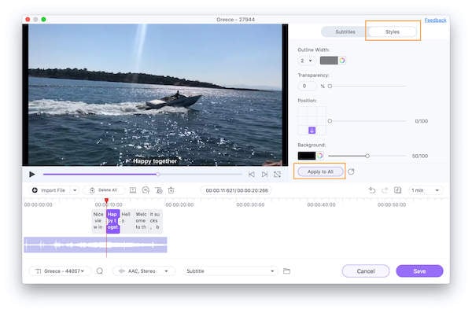The image size is (472, 313).
Task: Open the outline color picker wheel
Action: pyautogui.click(x=342, y=61)
